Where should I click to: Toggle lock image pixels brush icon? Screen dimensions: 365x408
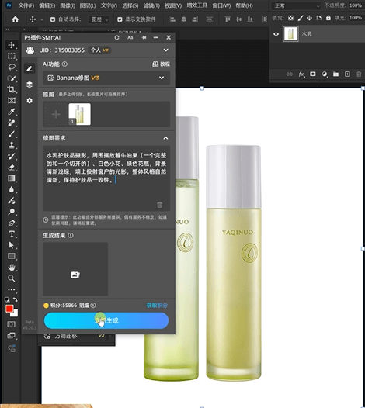(300, 18)
